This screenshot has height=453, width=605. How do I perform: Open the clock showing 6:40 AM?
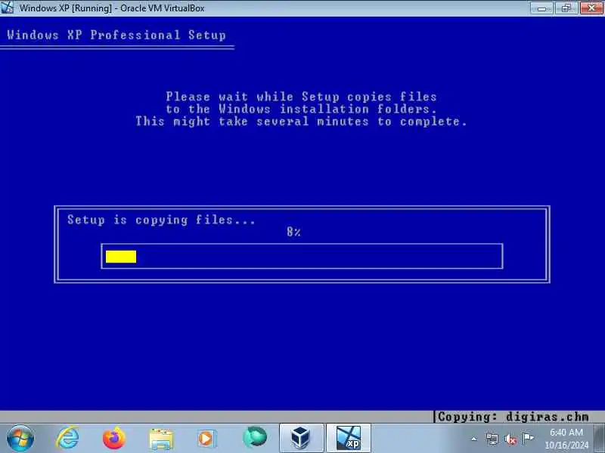coord(566,432)
